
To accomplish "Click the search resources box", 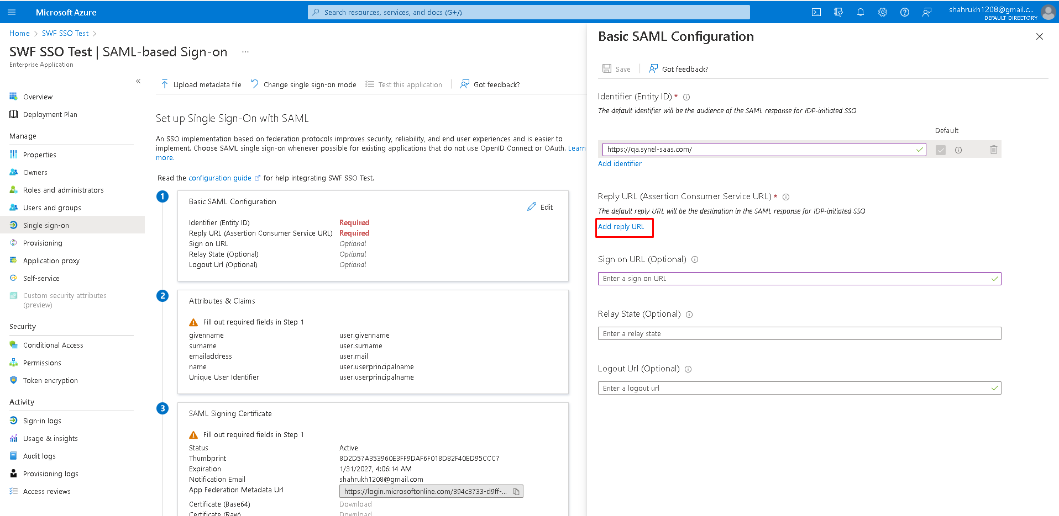I will pyautogui.click(x=529, y=12).
